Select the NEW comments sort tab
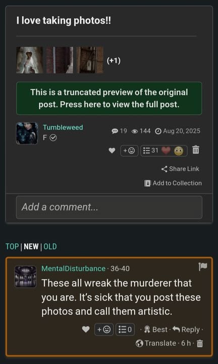 click(x=31, y=247)
